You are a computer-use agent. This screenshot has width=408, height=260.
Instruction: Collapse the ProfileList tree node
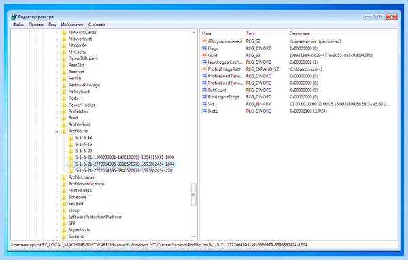click(57, 132)
